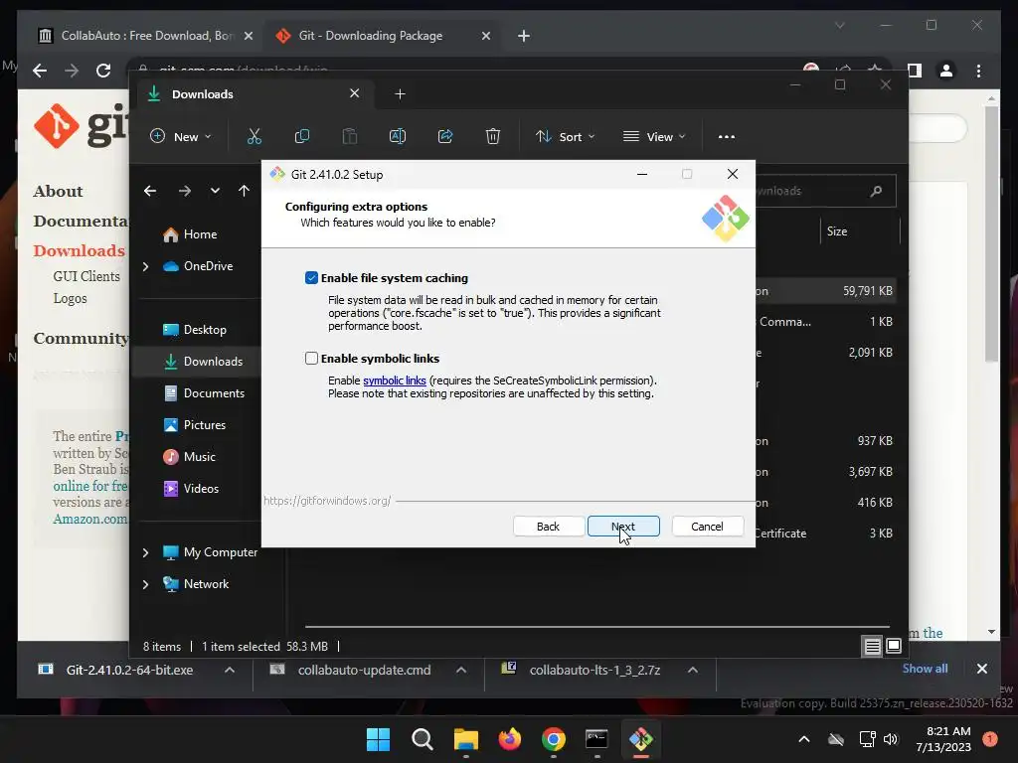Toggle Chrome side panel icon
The width and height of the screenshot is (1018, 763).
coord(915,71)
